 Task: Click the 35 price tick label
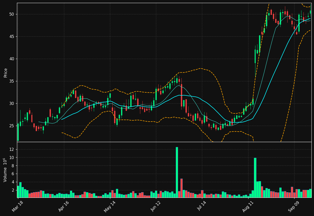pyautogui.click(x=12, y=81)
